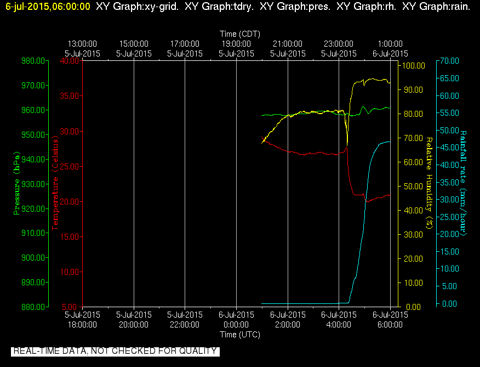480x367 pixels.
Task: Click the XY Graph:pres label
Action: point(295,7)
